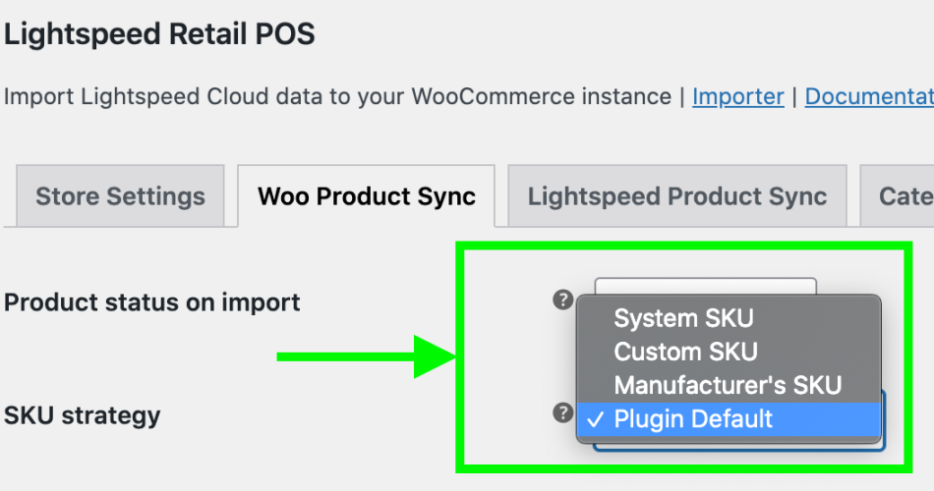Click help icon beside Product status on import
934x491 pixels.
click(563, 300)
